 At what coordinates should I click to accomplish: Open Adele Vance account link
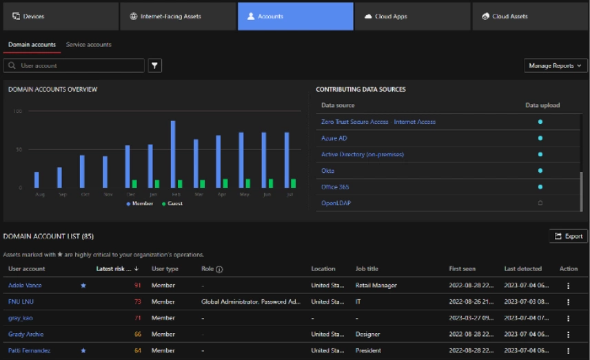(25, 285)
